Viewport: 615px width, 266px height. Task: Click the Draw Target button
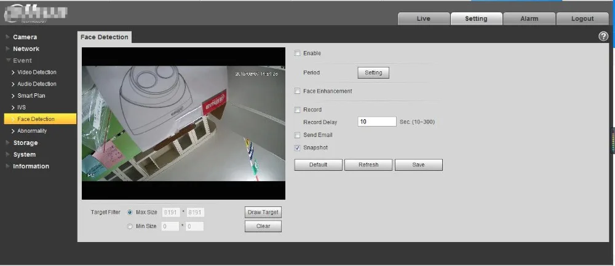[263, 213]
